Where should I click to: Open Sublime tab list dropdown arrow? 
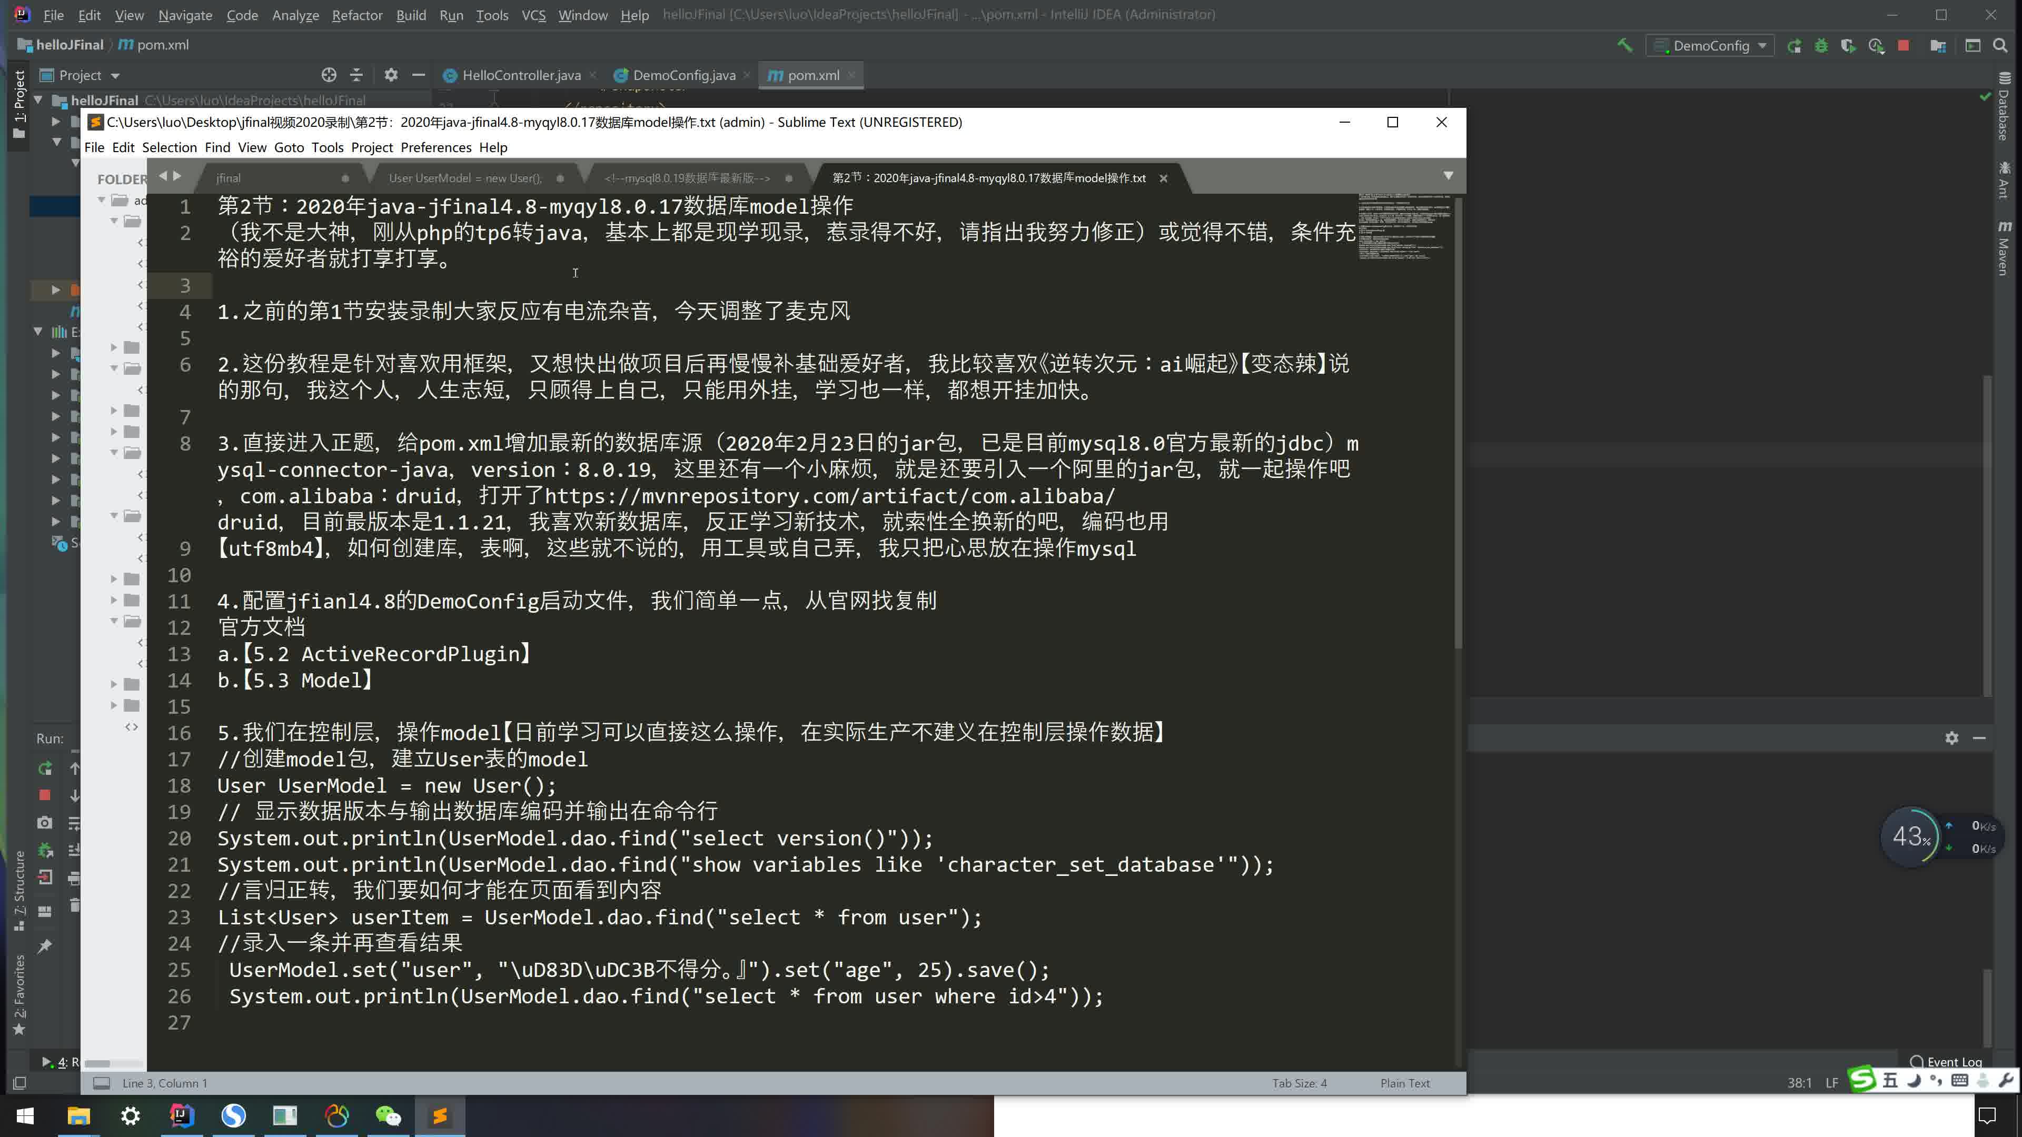[1448, 176]
